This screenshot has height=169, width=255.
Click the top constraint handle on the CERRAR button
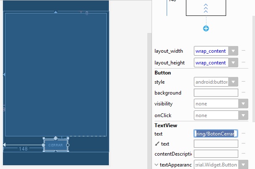tap(56, 138)
